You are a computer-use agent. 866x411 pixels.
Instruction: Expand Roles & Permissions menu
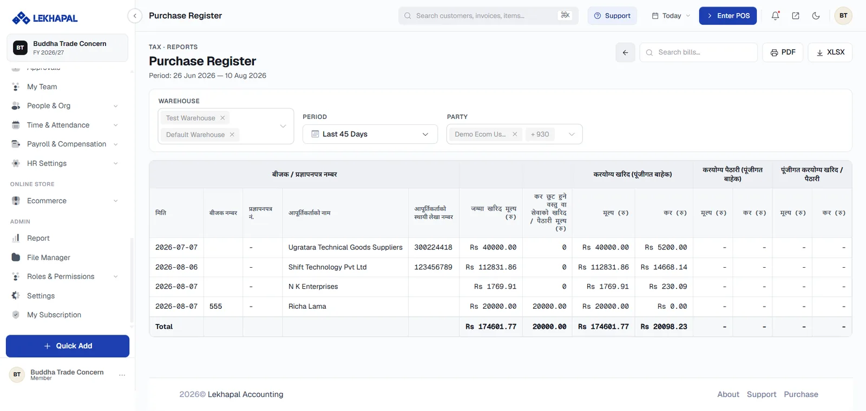tap(115, 276)
